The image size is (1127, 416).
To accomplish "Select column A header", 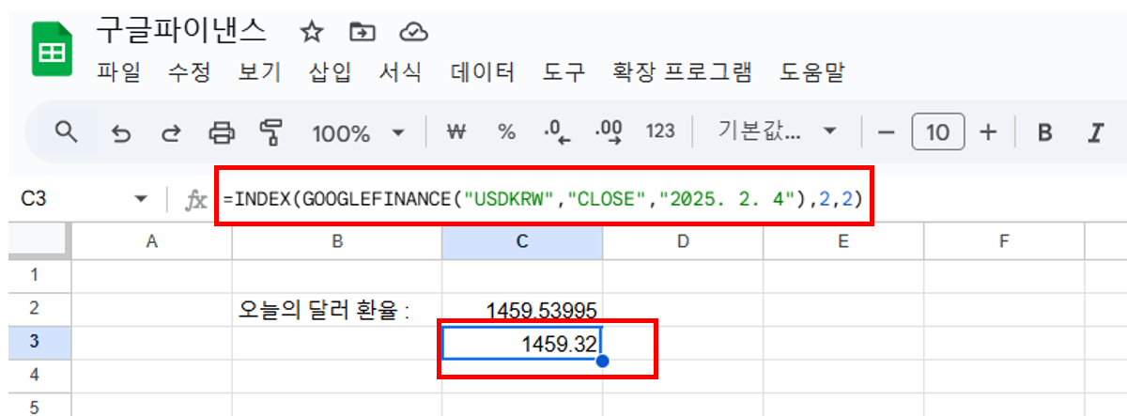I will [151, 241].
